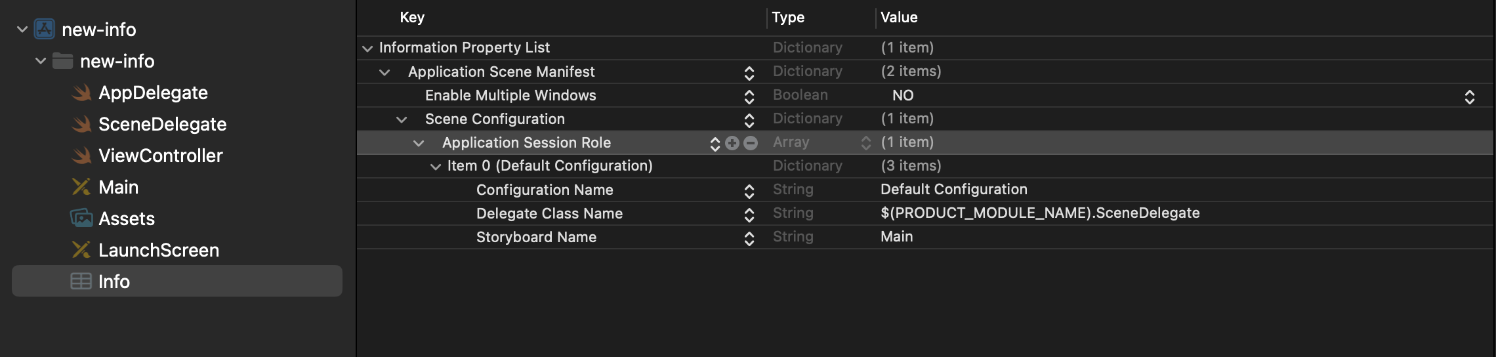Collapse Information Property List row
The width and height of the screenshot is (1496, 357).
click(367, 49)
